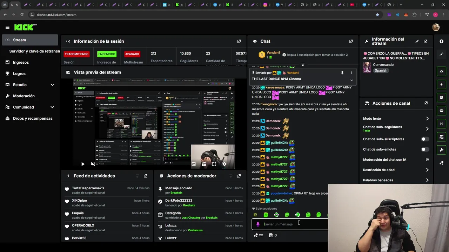Click the info icon in the right sidebar
Viewport: 449px width, 252px height.
(x=441, y=41)
